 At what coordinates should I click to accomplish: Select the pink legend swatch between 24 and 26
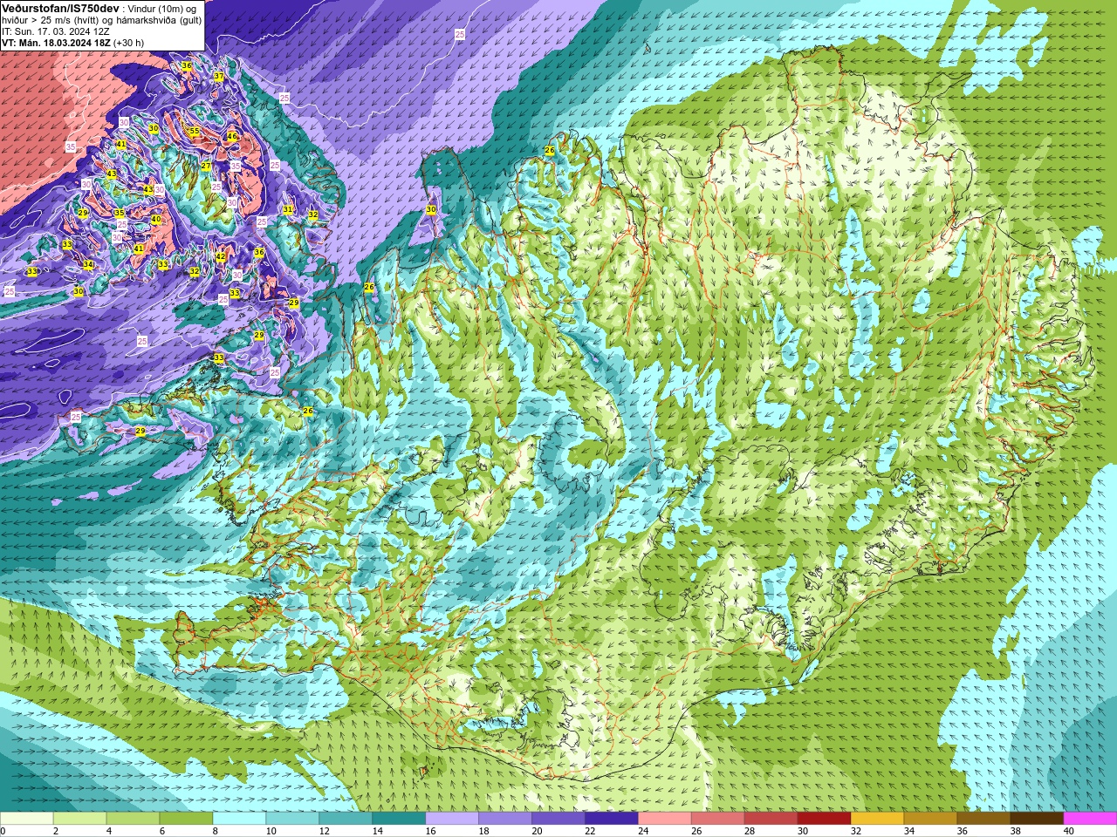[665, 819]
